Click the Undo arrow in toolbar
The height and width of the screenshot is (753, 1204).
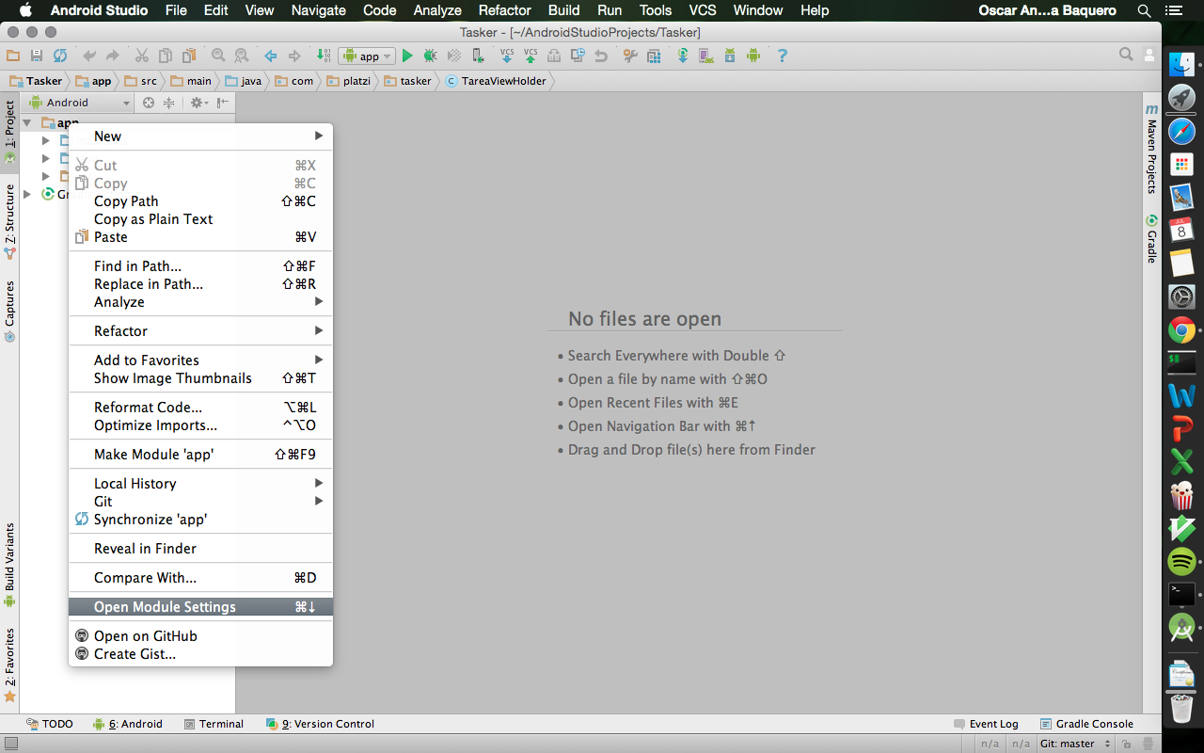pyautogui.click(x=89, y=56)
